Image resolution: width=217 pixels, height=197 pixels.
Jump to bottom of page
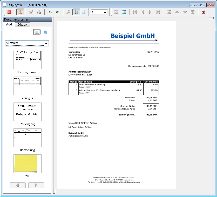tap(193, 12)
